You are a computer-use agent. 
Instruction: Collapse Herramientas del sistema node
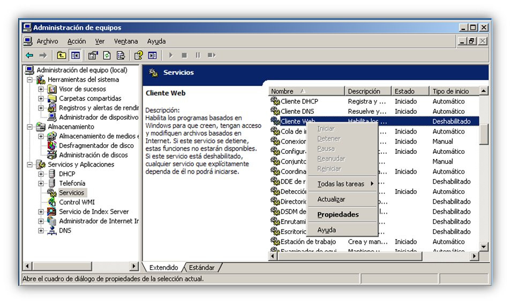click(x=29, y=79)
